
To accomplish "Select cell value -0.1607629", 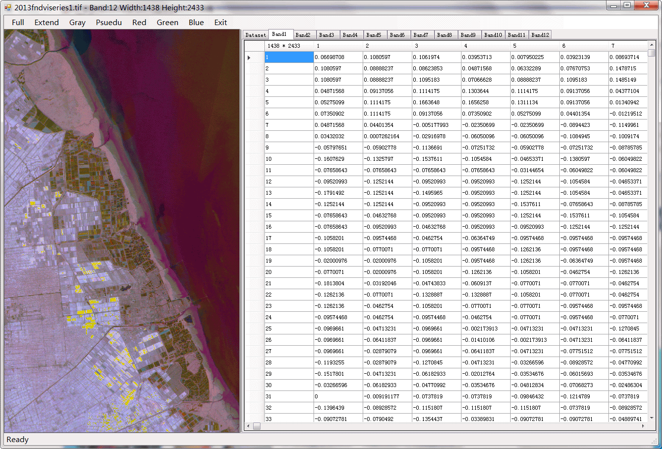I will (x=338, y=159).
